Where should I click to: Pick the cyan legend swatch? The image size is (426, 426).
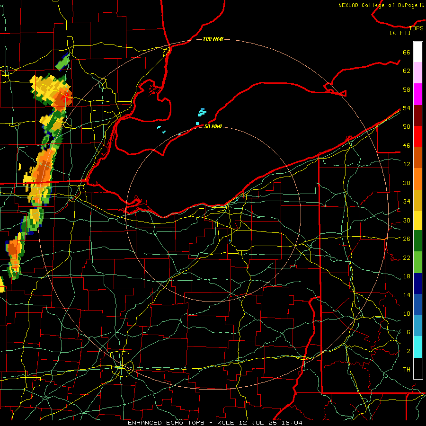coord(418,347)
